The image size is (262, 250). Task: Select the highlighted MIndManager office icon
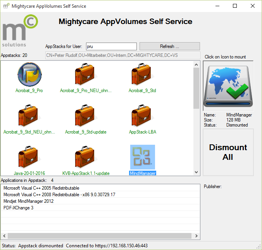click(x=143, y=157)
